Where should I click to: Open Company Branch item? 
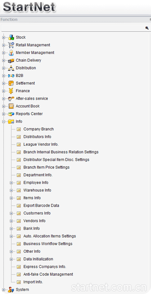[39, 129]
